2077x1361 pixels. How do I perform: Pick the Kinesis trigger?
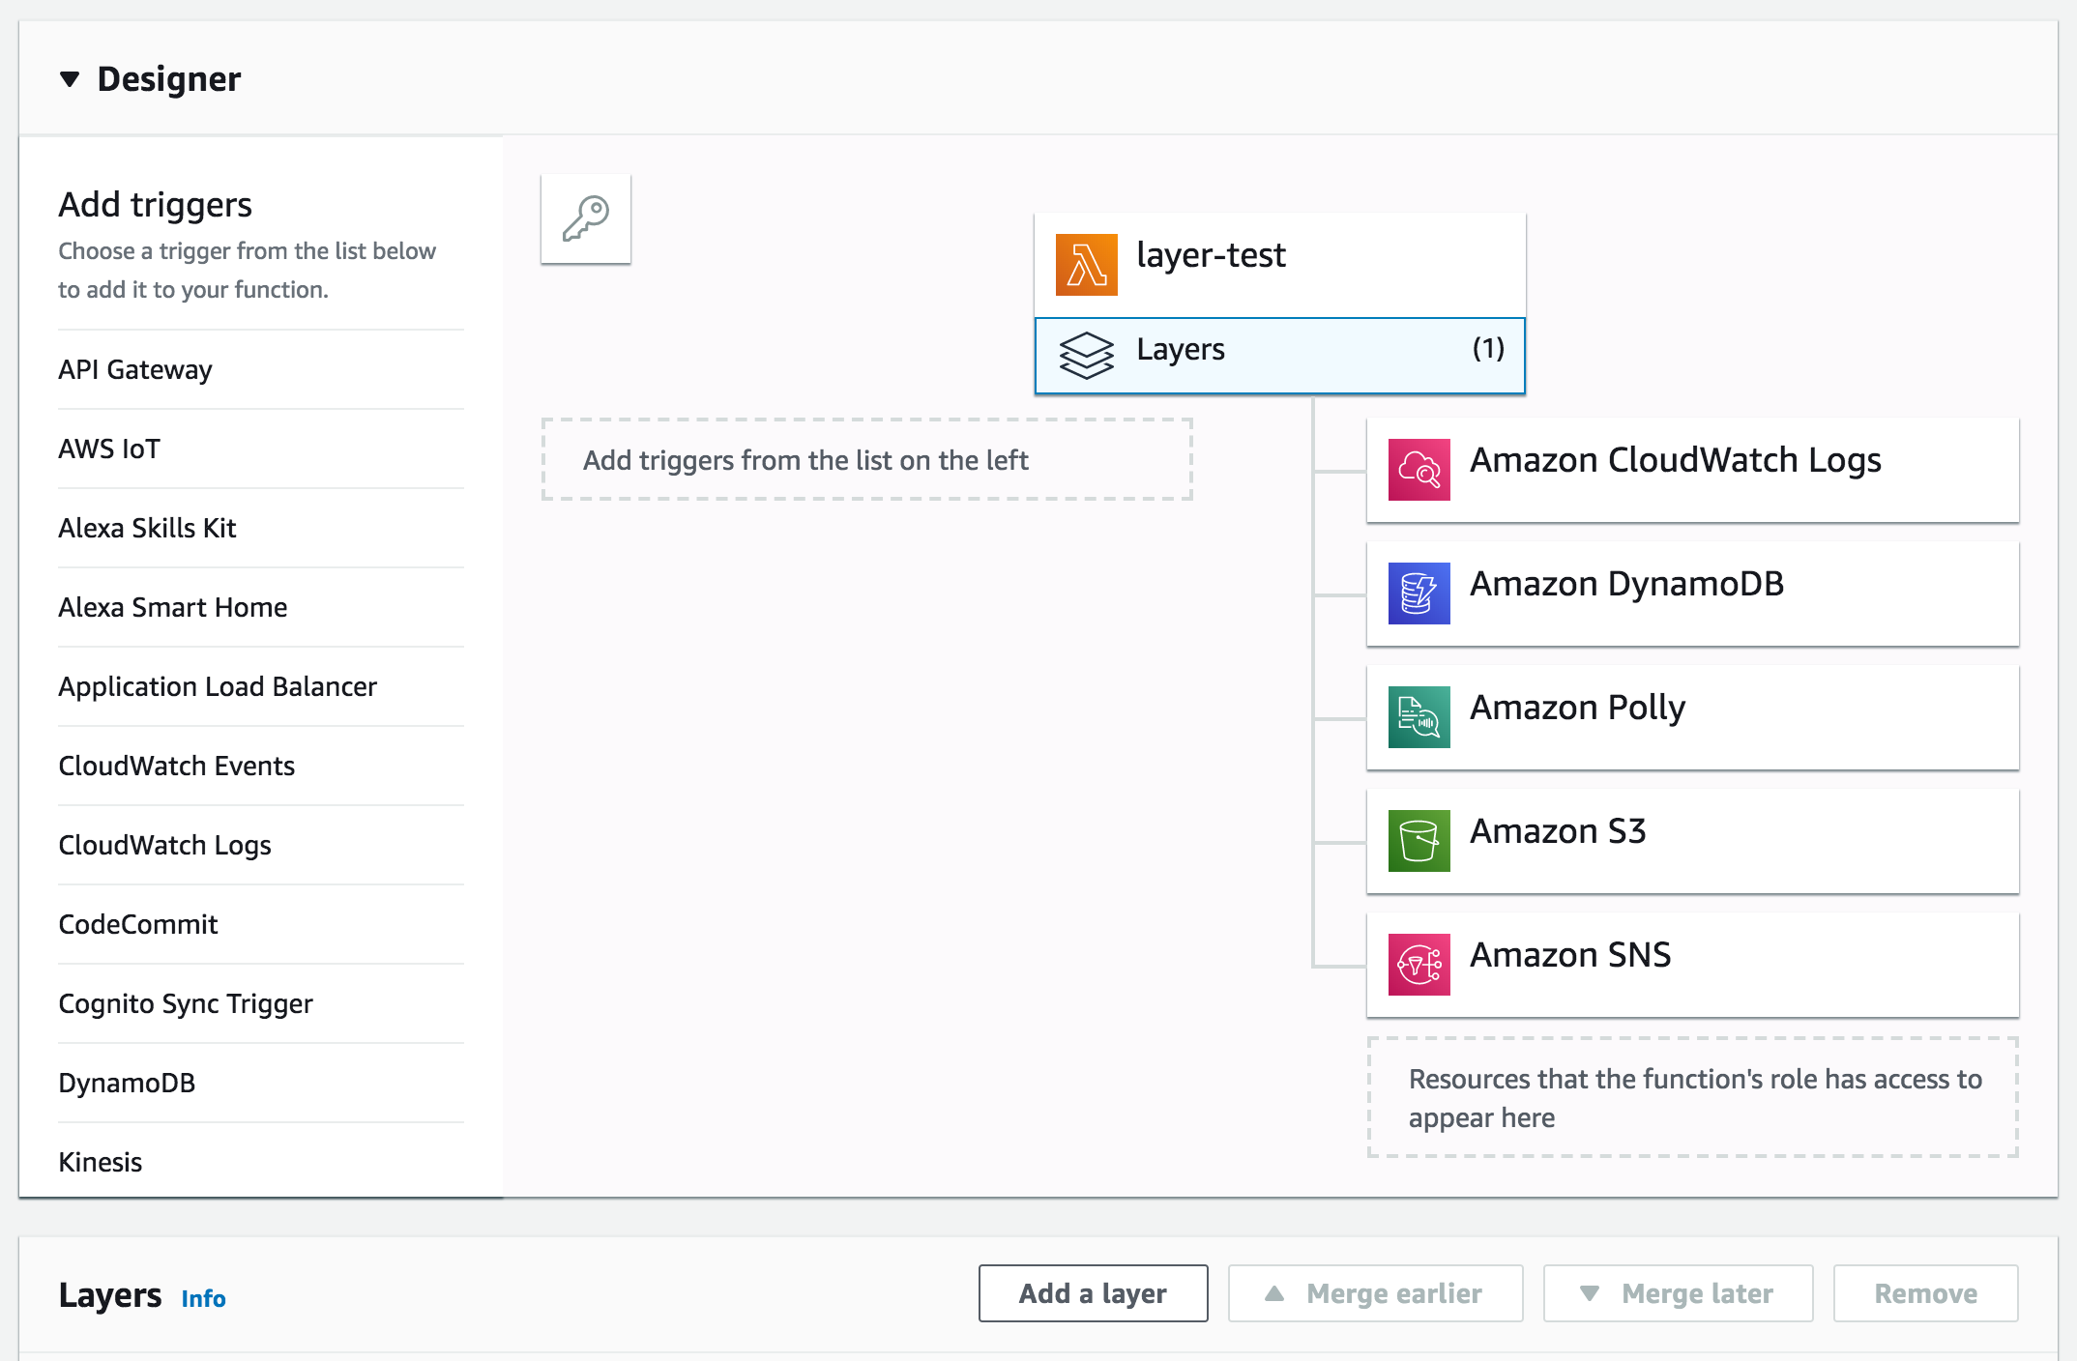tap(101, 1163)
